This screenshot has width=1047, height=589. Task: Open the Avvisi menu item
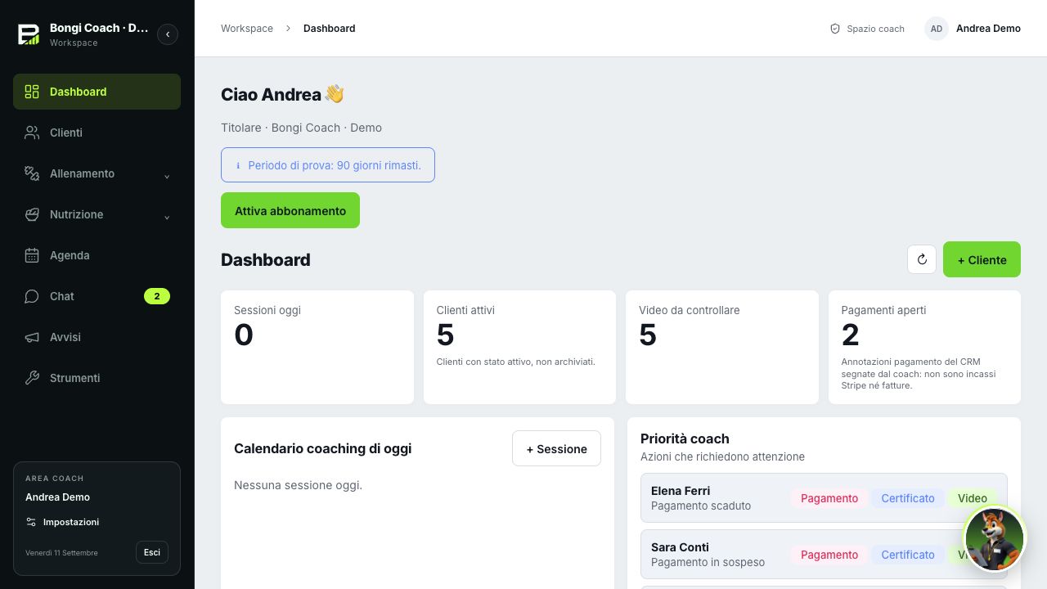click(97, 337)
